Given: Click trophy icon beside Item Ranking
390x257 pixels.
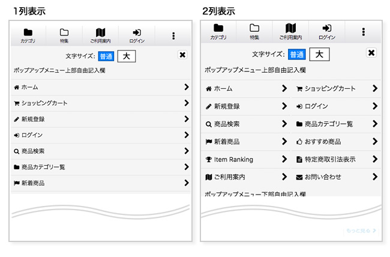Looking at the screenshot, I should coord(209,160).
